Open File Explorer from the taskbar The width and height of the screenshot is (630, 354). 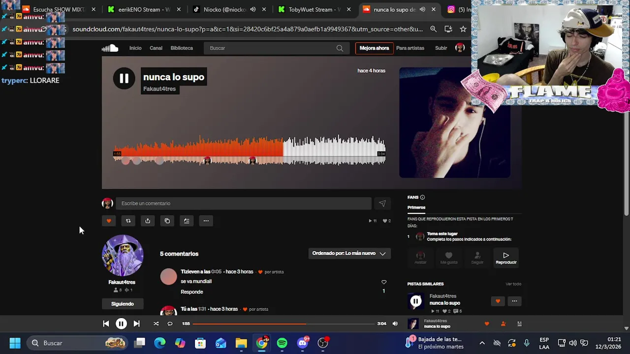click(241, 343)
